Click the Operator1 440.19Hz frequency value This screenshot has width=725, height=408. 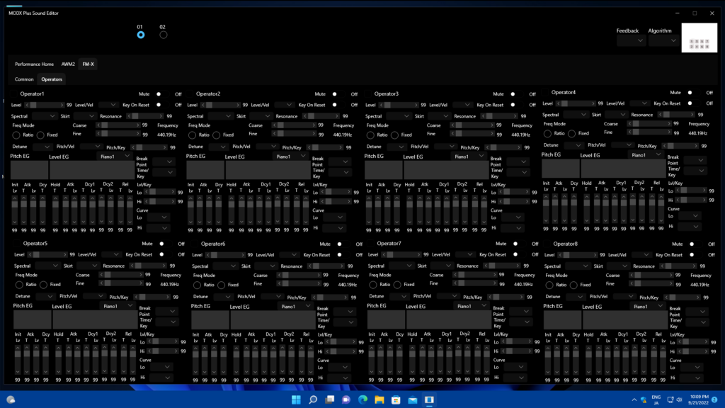pyautogui.click(x=166, y=135)
